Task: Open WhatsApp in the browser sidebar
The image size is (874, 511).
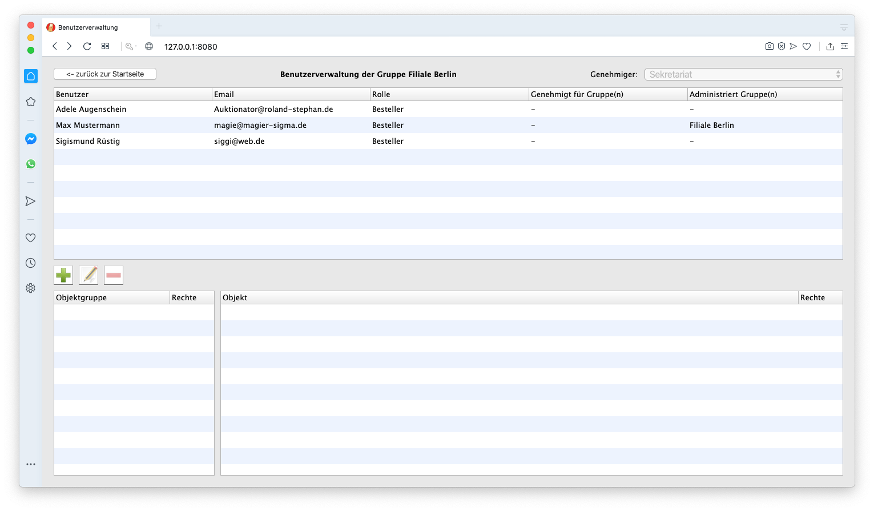Action: pos(31,164)
